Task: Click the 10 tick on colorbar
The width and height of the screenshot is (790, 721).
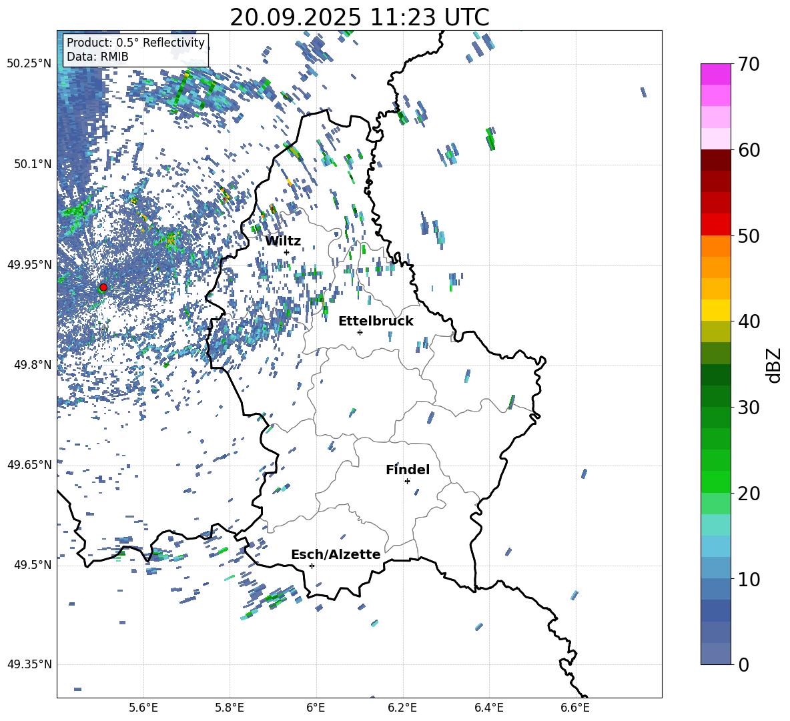Action: coord(749,579)
